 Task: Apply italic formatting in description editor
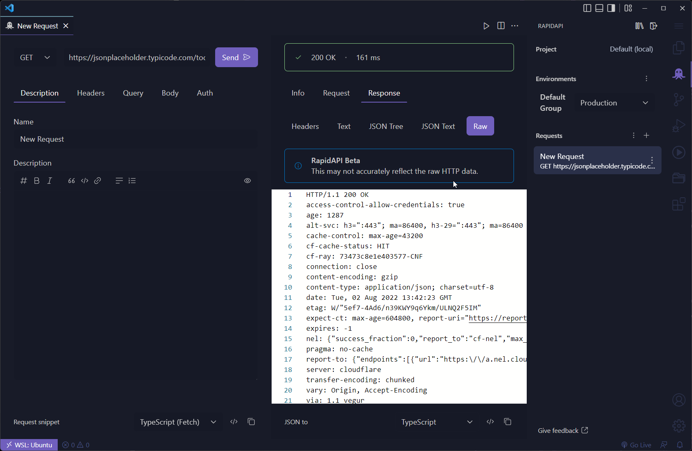49,181
